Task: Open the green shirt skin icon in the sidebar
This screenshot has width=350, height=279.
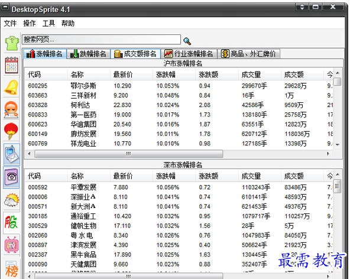Action: (12, 43)
